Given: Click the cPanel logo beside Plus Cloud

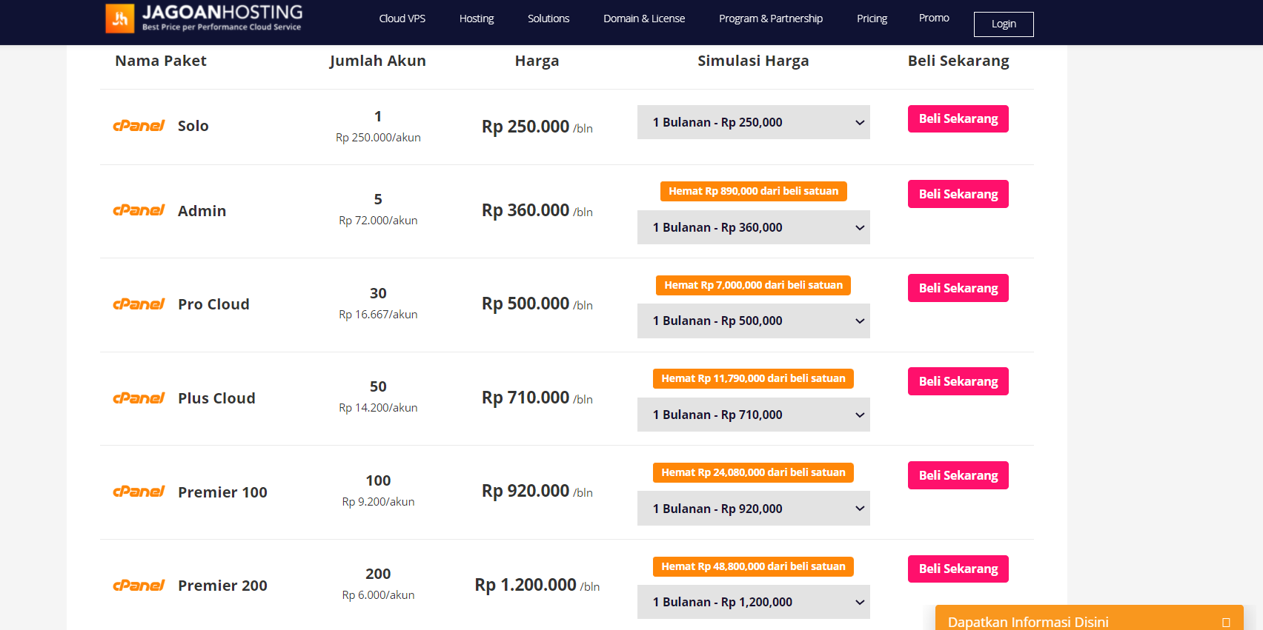Looking at the screenshot, I should (x=139, y=398).
